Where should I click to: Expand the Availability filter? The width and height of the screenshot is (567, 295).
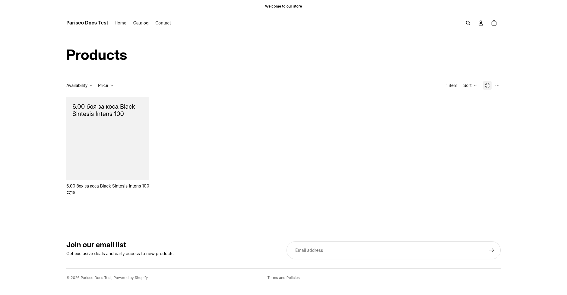coord(79,85)
